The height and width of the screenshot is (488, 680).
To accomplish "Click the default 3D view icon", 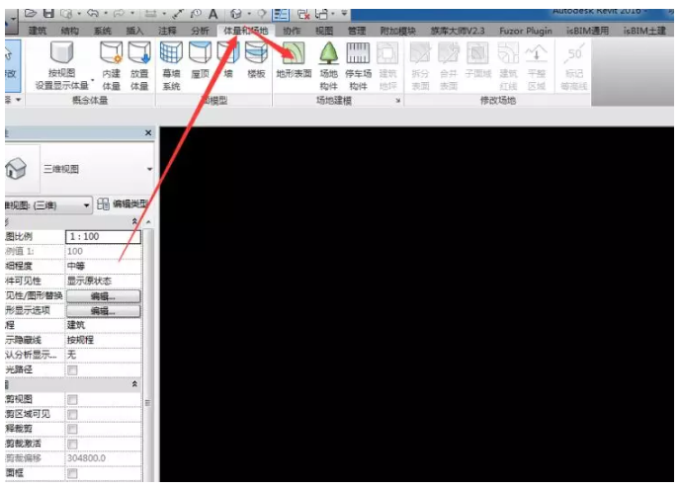I will tap(236, 14).
